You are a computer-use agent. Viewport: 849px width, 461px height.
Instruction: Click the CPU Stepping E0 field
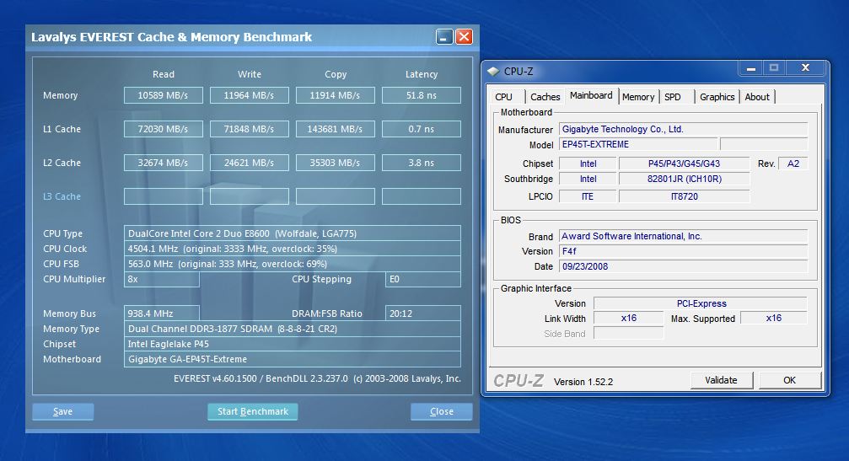click(x=423, y=279)
